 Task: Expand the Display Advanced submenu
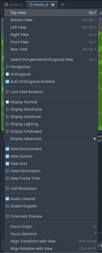coord(51,139)
